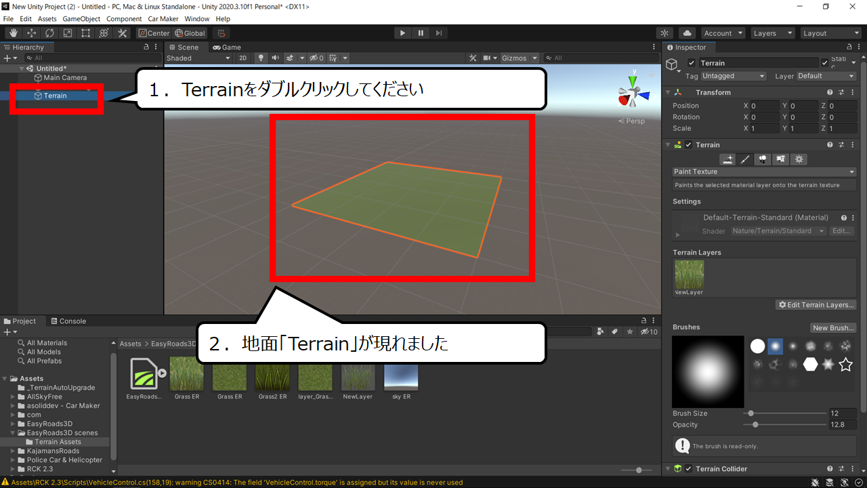Select Paint Trees tool

763,159
